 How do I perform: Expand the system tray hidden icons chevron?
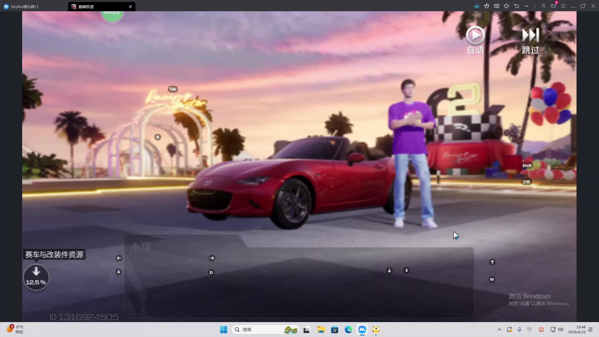click(x=499, y=330)
